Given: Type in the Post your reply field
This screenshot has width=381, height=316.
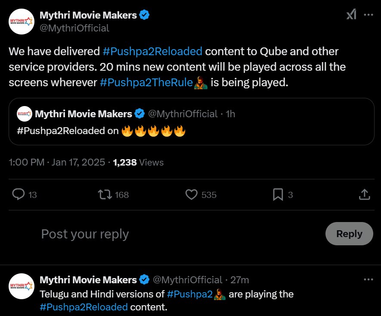Looking at the screenshot, I should click(172, 234).
